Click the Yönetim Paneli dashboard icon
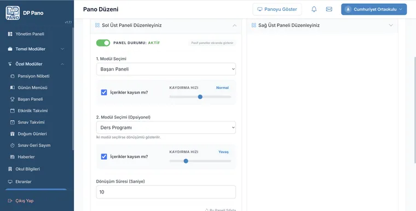This screenshot has height=211, width=416. 10,34
